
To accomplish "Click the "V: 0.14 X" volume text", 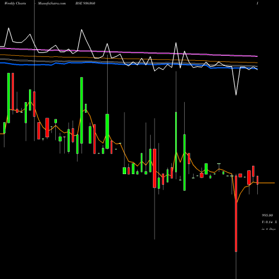I will pos(269,222).
